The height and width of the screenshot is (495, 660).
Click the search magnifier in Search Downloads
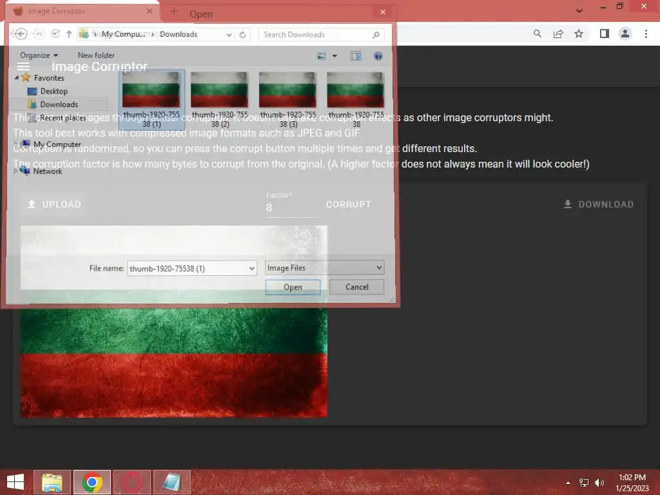(x=376, y=35)
